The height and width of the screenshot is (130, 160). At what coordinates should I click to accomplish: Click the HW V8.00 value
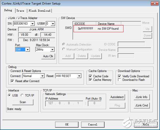point(24,35)
